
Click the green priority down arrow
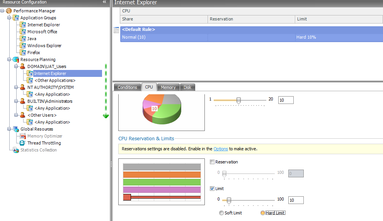pyautogui.click(x=106, y=116)
